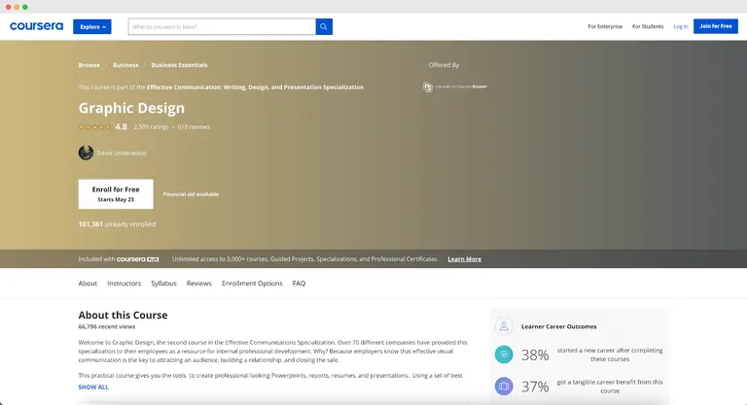The width and height of the screenshot is (747, 405).
Task: Click the 37% statistic
Action: click(x=535, y=387)
